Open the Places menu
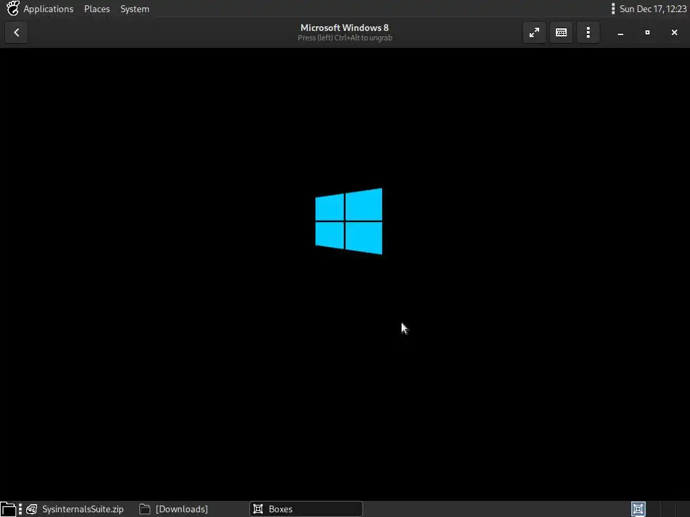 (x=97, y=9)
